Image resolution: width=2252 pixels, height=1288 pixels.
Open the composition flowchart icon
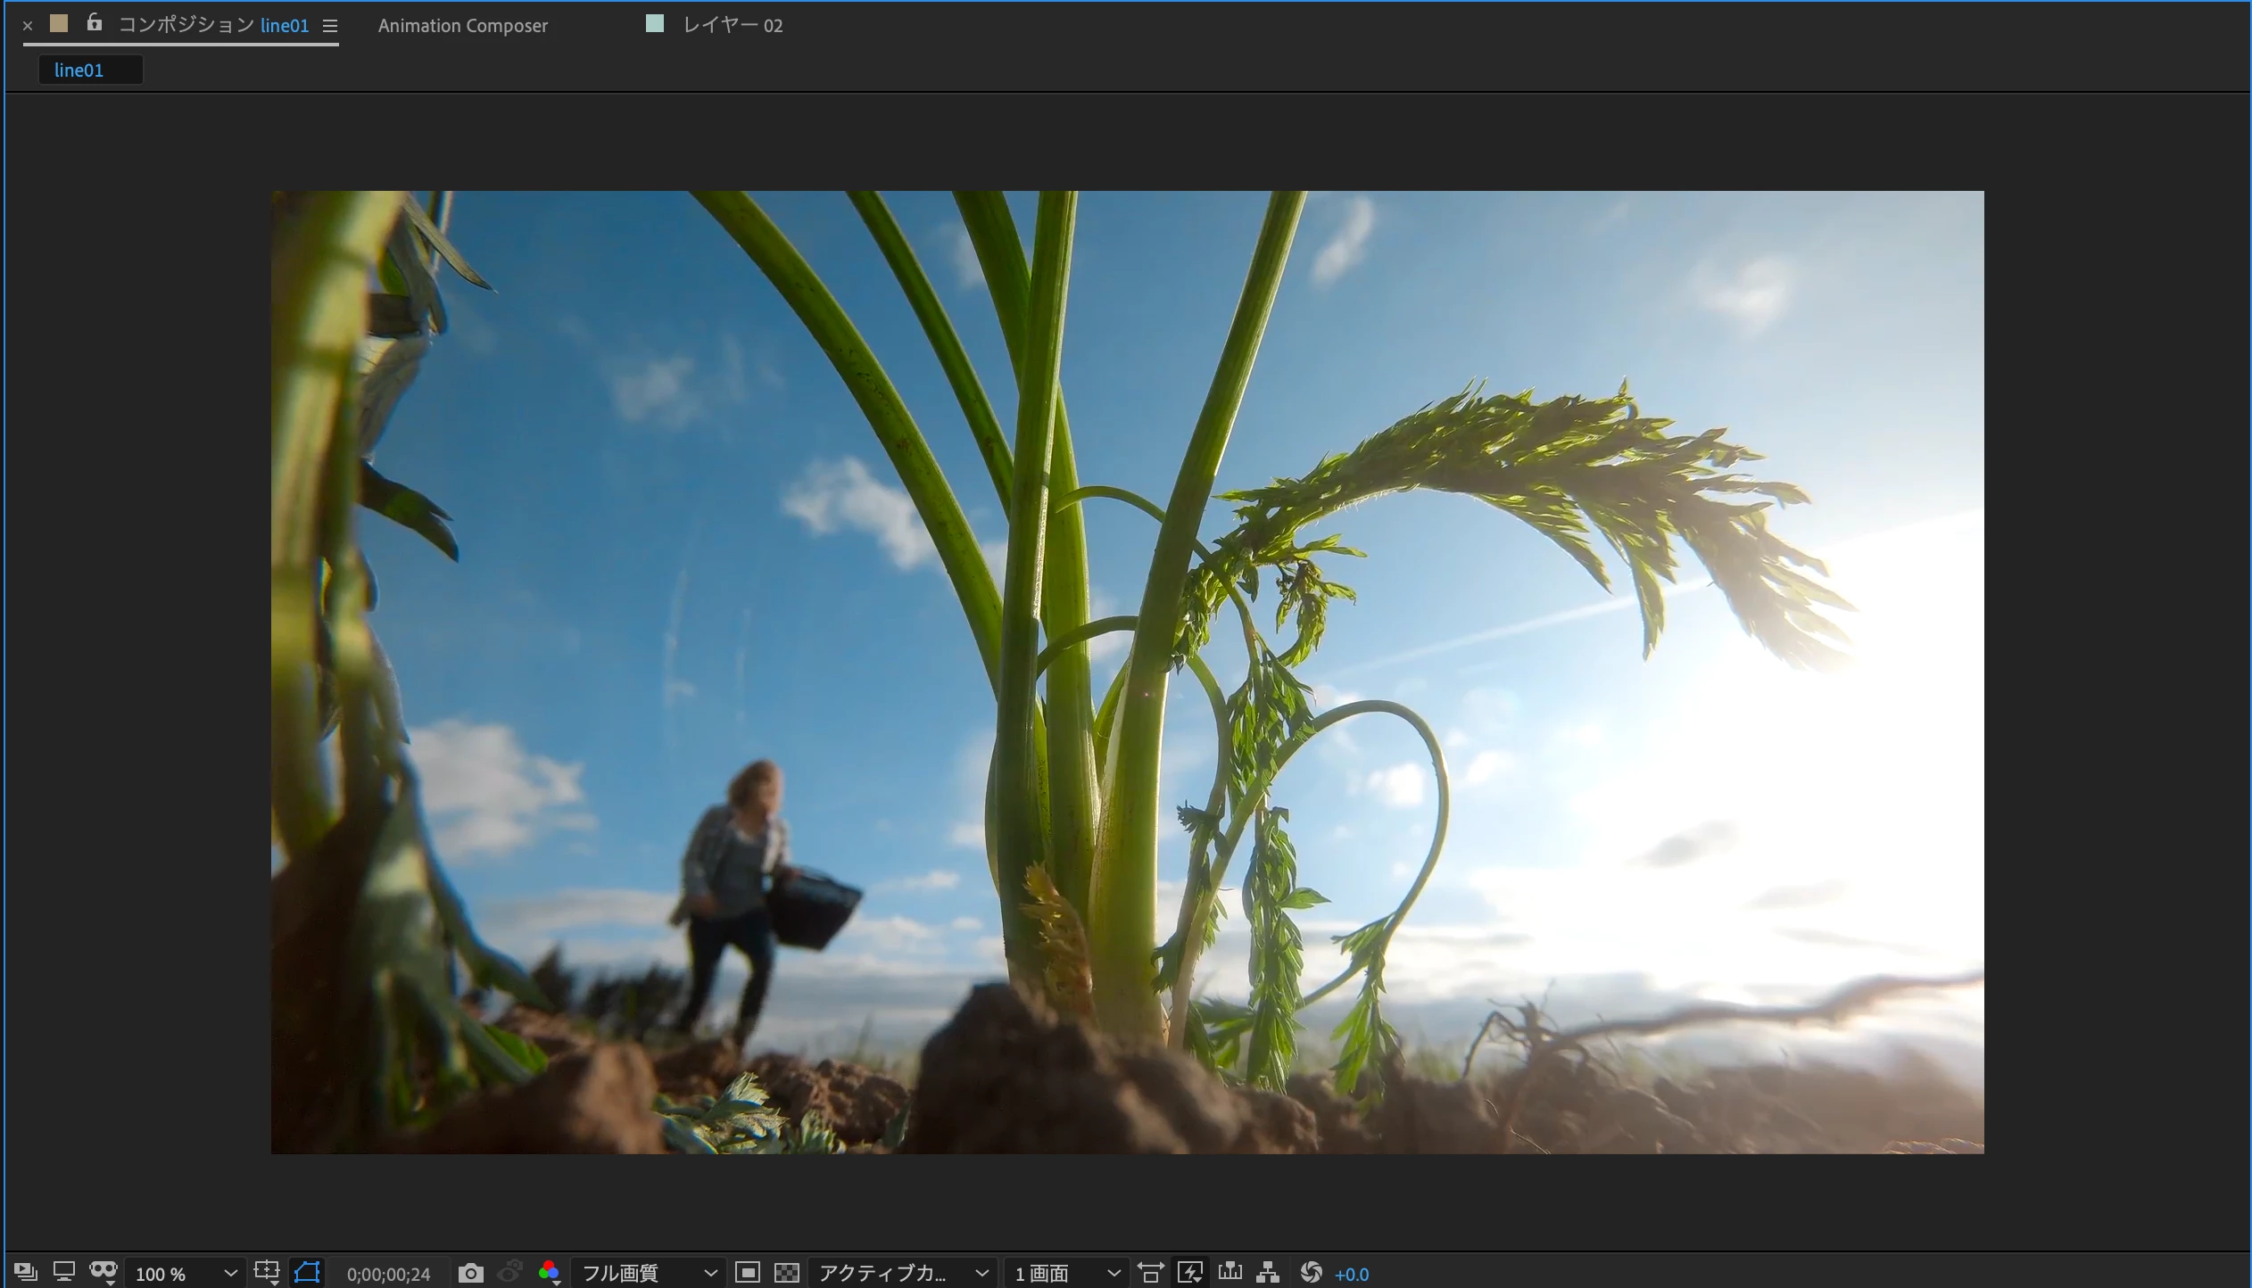point(1268,1273)
